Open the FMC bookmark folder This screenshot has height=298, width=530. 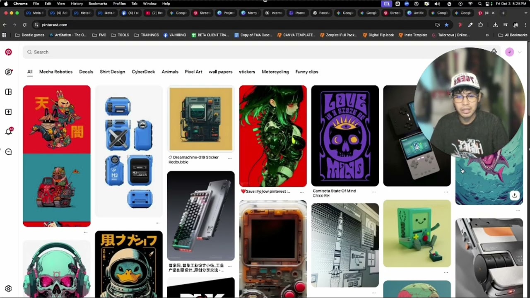click(x=99, y=35)
